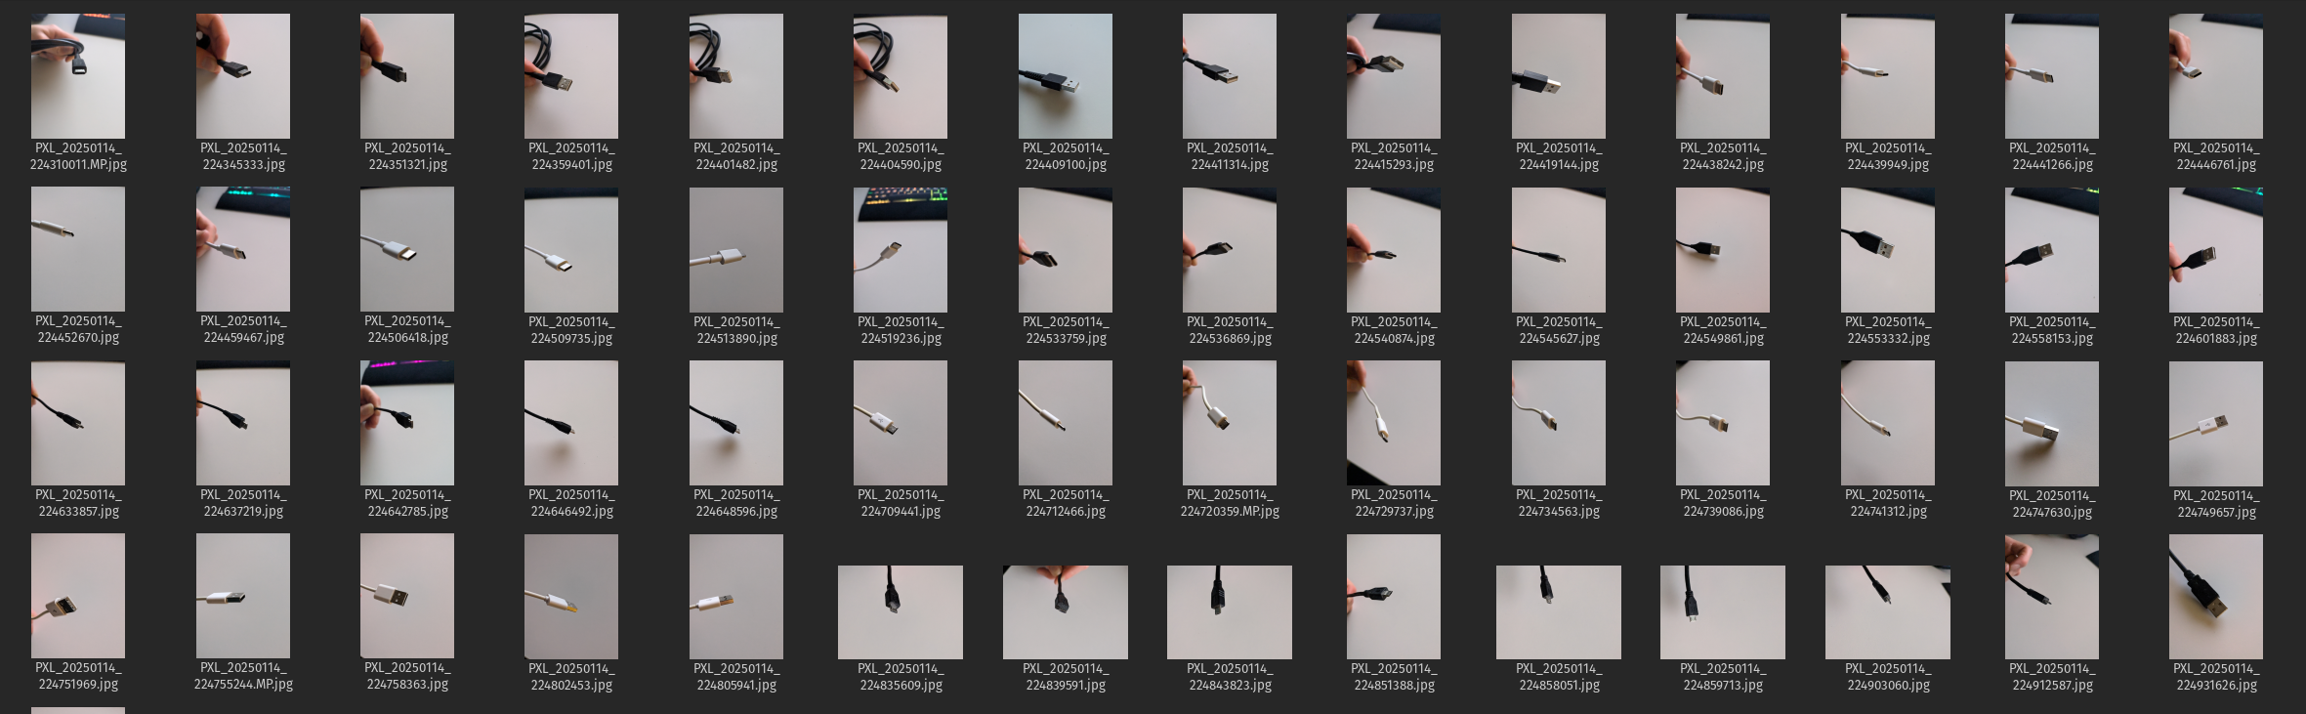The width and height of the screenshot is (2306, 714).
Task: Select the file name PXL_20250114_224749657.jpg
Action: tap(2216, 504)
